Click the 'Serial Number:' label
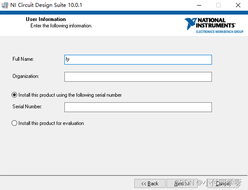Viewport: 248px width, 190px height. click(x=27, y=107)
